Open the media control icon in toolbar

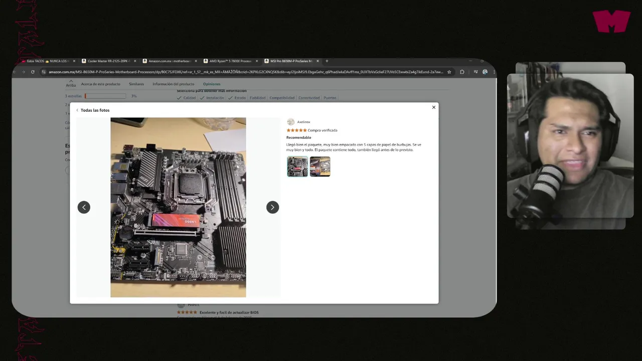(x=475, y=72)
